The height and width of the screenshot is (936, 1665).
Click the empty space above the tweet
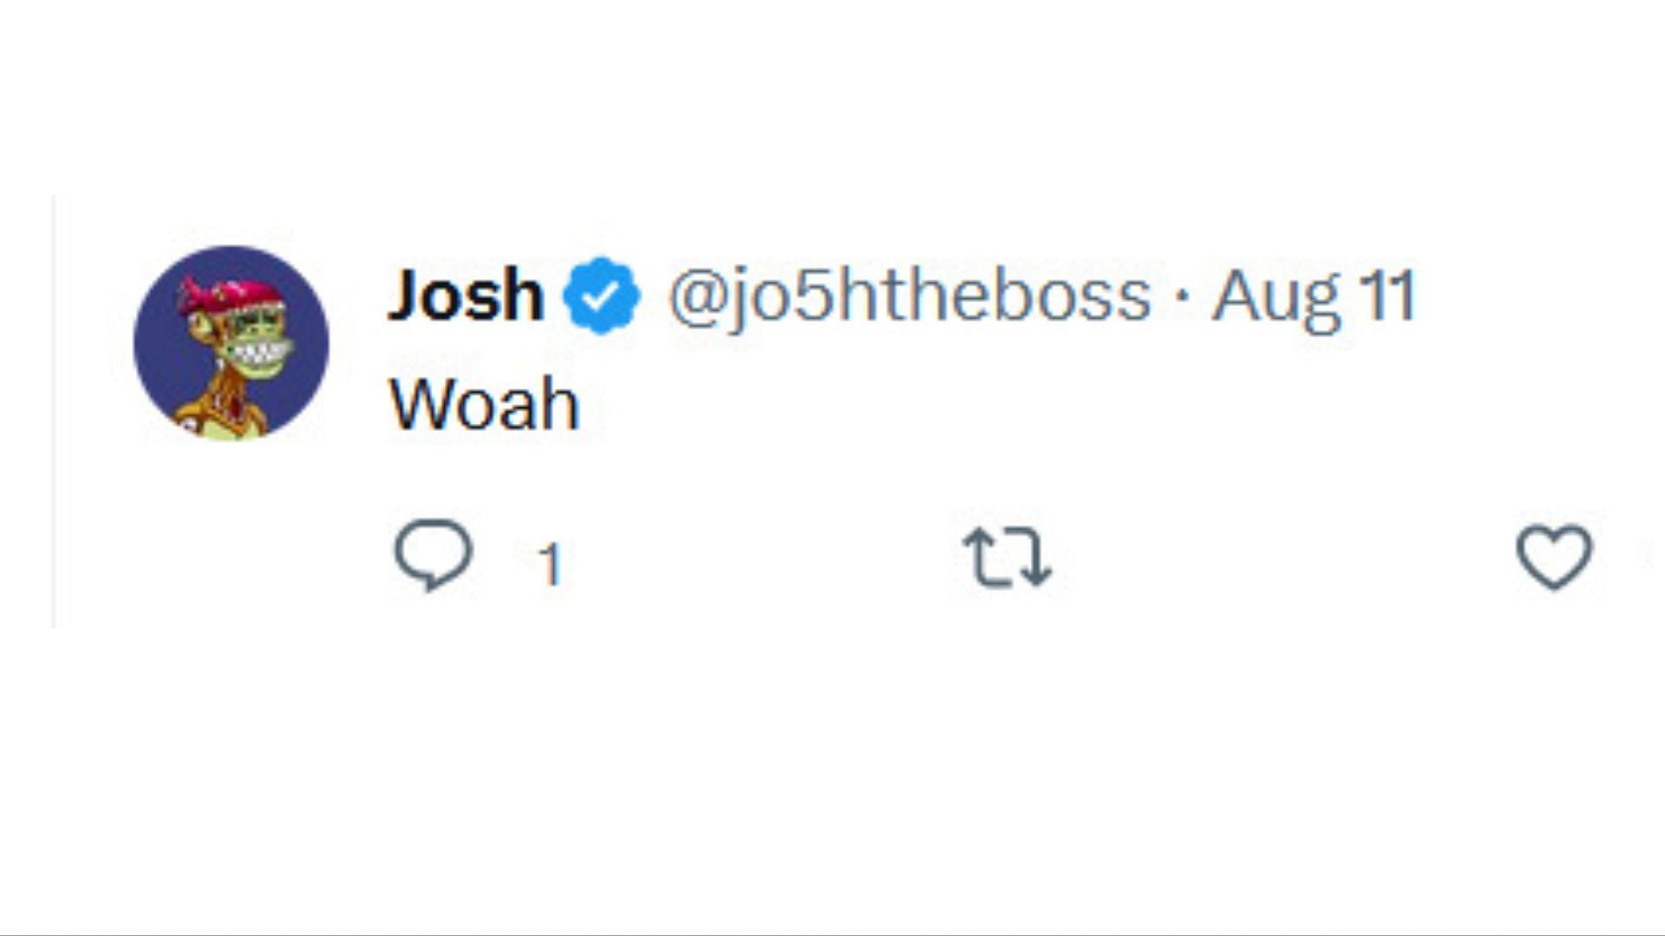pos(832,95)
